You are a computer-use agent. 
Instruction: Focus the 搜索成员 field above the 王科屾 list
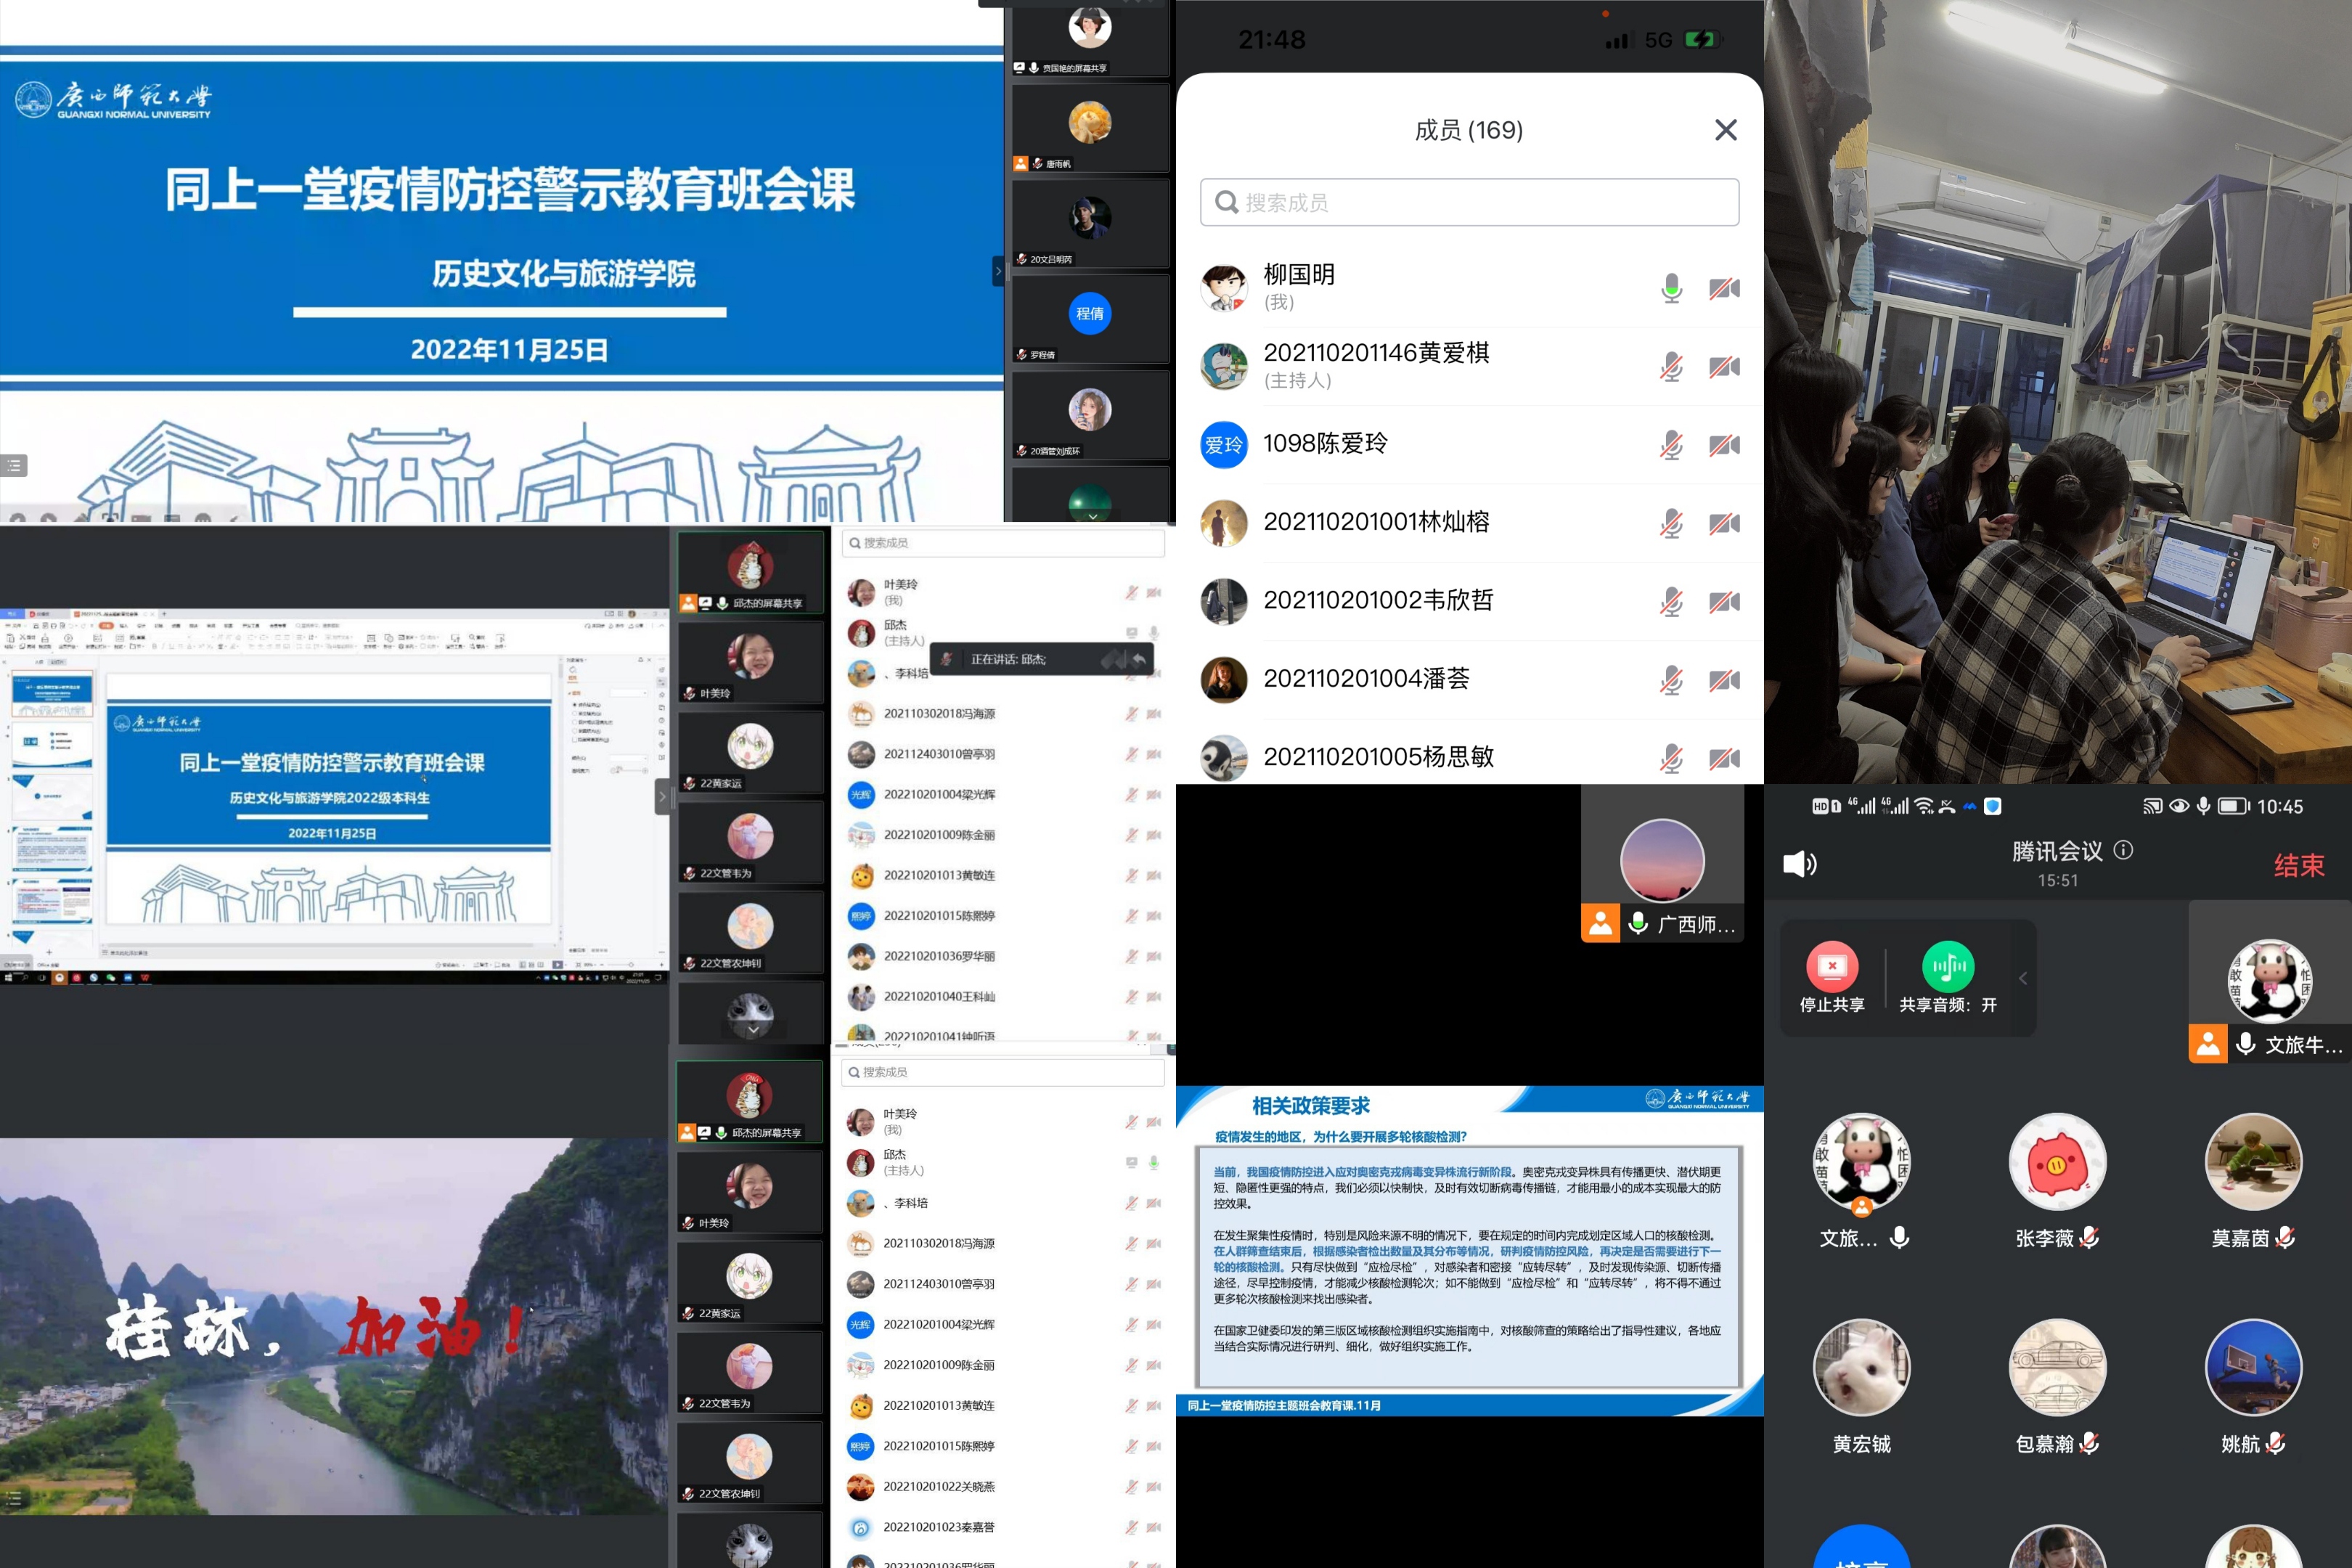tap(1002, 543)
